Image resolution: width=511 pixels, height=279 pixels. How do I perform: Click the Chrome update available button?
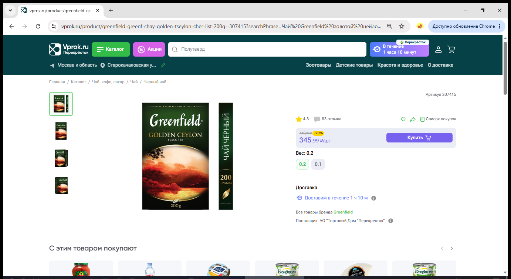(467, 26)
